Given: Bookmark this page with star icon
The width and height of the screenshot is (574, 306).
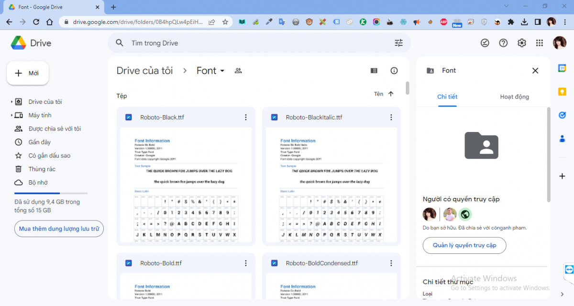Looking at the screenshot, I should 225,22.
